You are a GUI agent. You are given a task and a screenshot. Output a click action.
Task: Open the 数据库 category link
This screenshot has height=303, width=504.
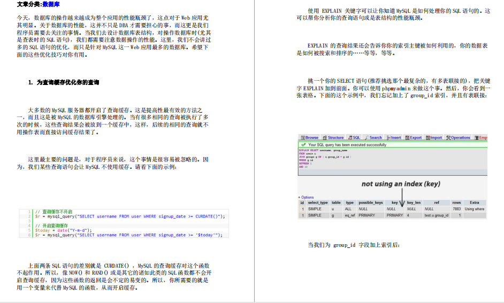click(51, 4)
